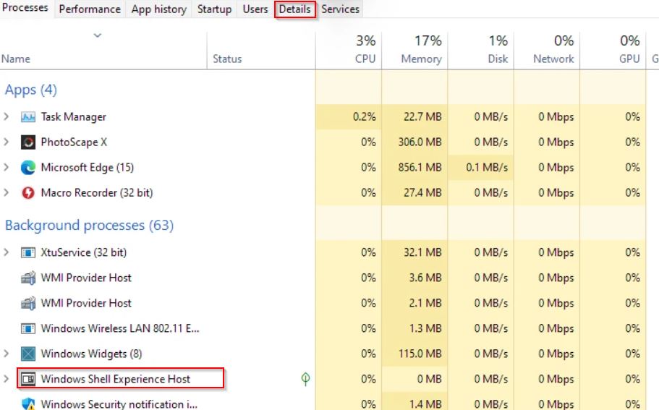
Task: Click the Microsoft Edge icon
Action: click(28, 168)
